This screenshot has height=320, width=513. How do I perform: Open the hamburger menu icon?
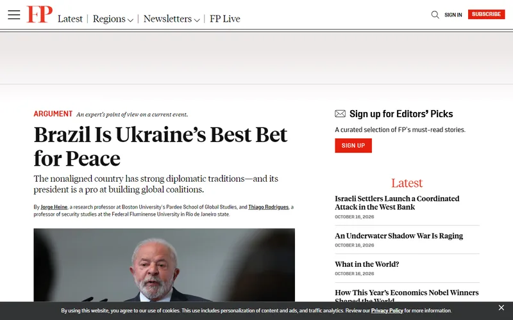tap(14, 15)
